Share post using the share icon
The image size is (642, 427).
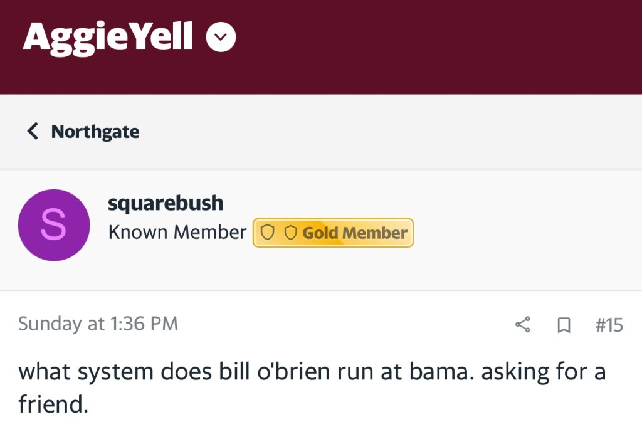click(x=522, y=324)
